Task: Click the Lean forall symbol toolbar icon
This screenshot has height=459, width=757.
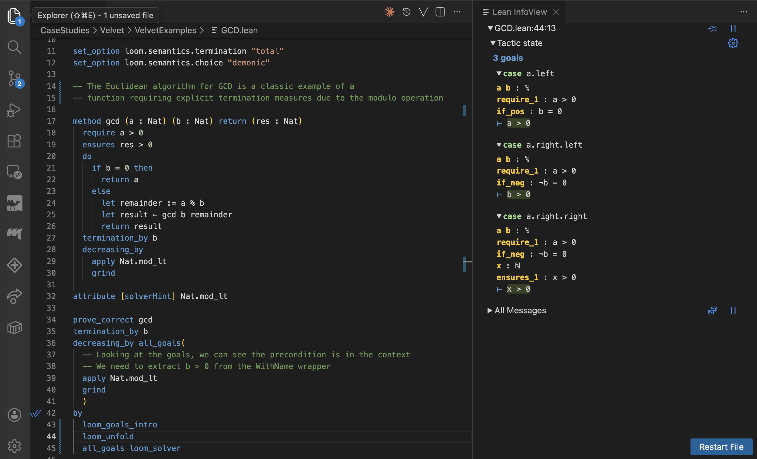Action: coord(423,12)
